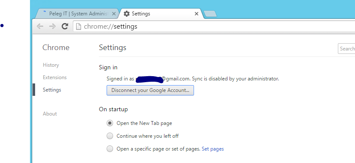Select Settings in the Chrome sidebar

(52, 90)
